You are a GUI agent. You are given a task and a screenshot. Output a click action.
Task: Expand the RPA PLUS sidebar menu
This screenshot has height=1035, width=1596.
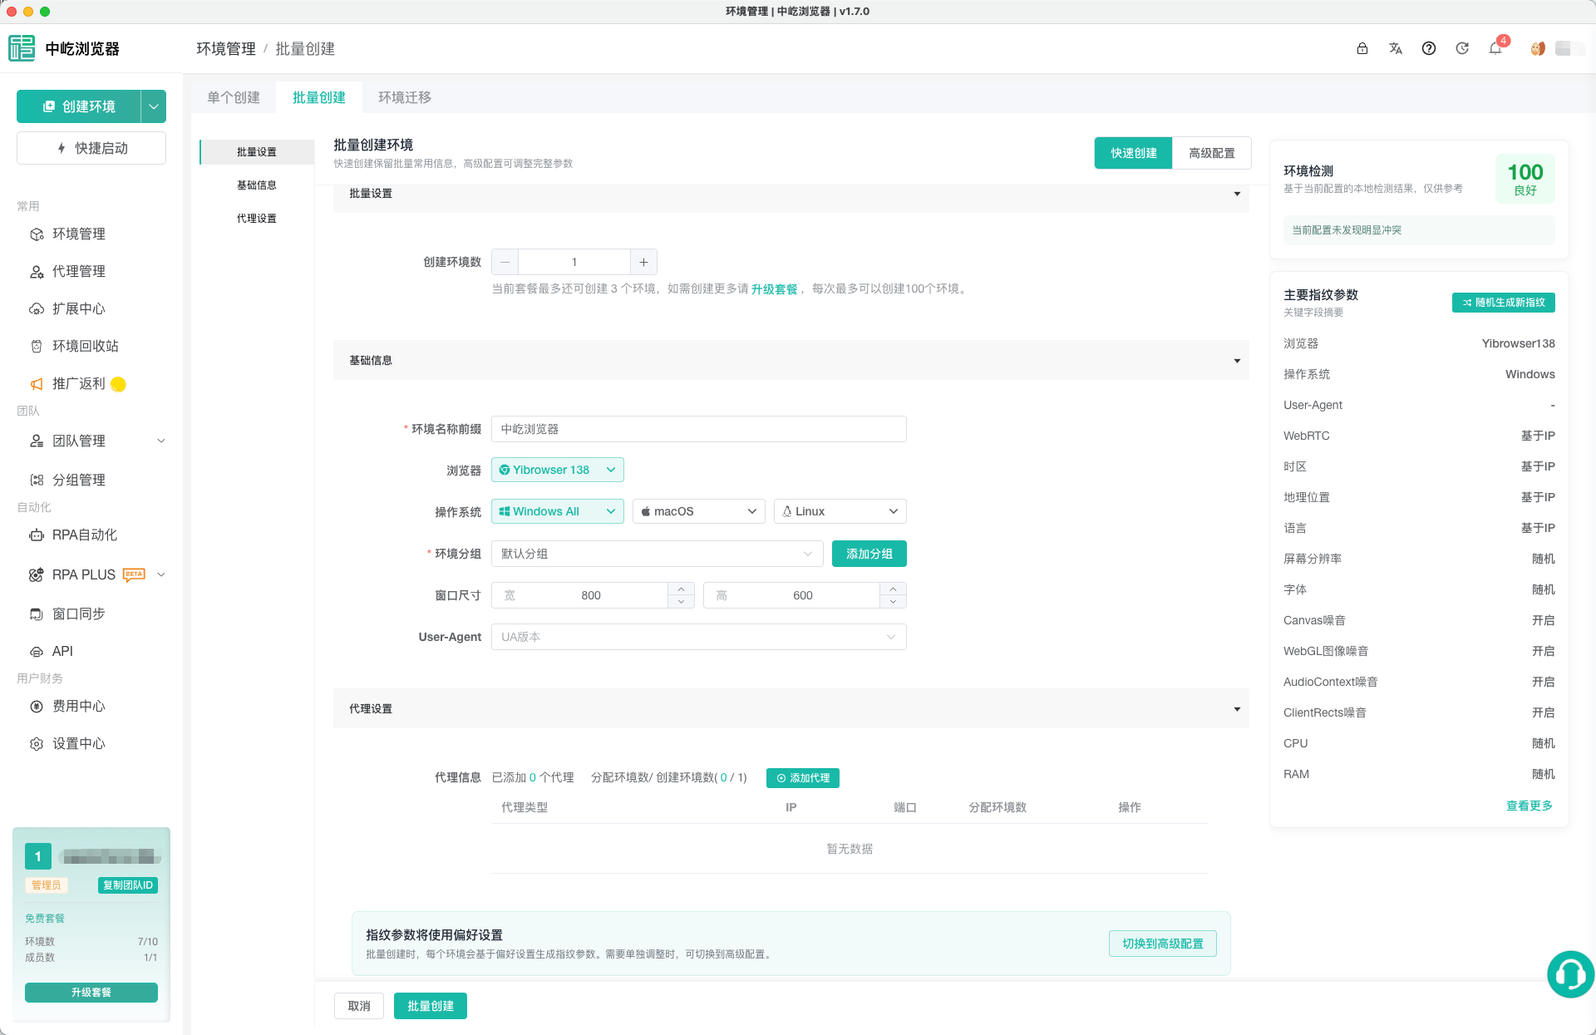[161, 574]
